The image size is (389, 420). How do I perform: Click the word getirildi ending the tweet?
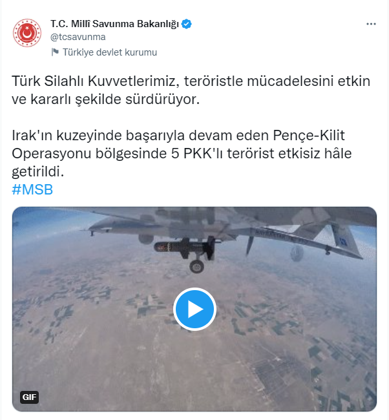[x=37, y=171]
